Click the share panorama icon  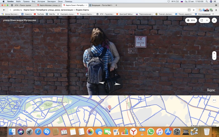point(202,20)
